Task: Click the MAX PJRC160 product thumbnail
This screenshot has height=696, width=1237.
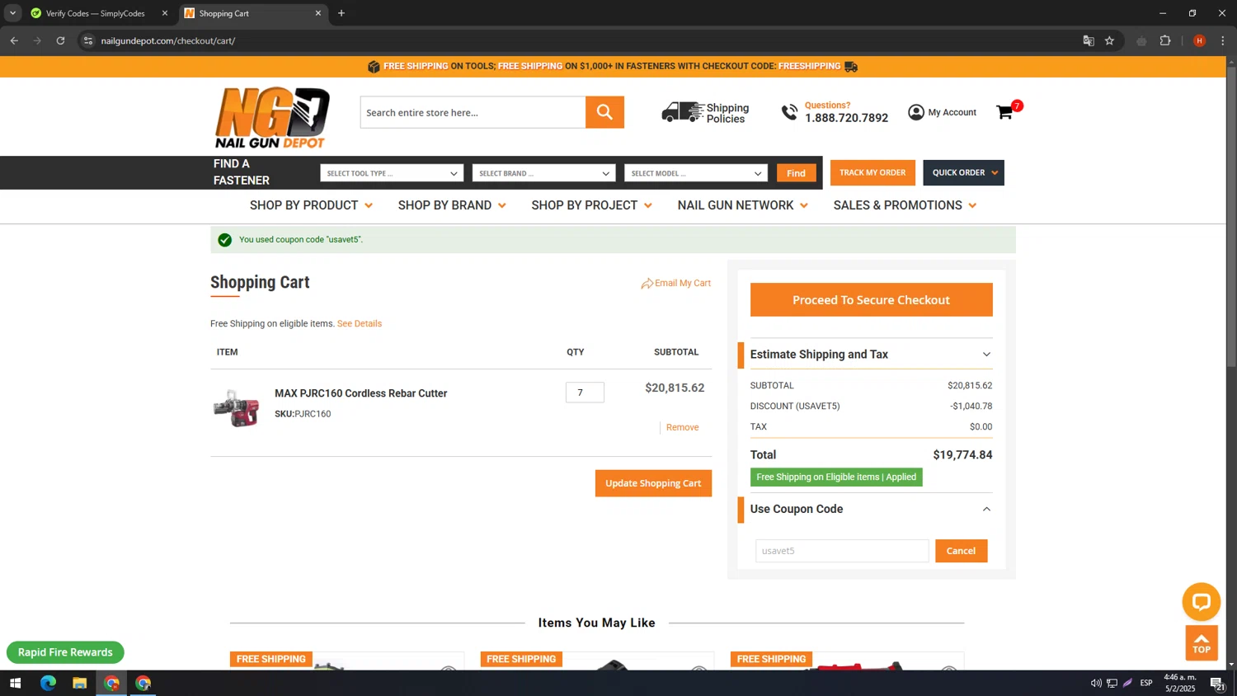Action: click(237, 408)
